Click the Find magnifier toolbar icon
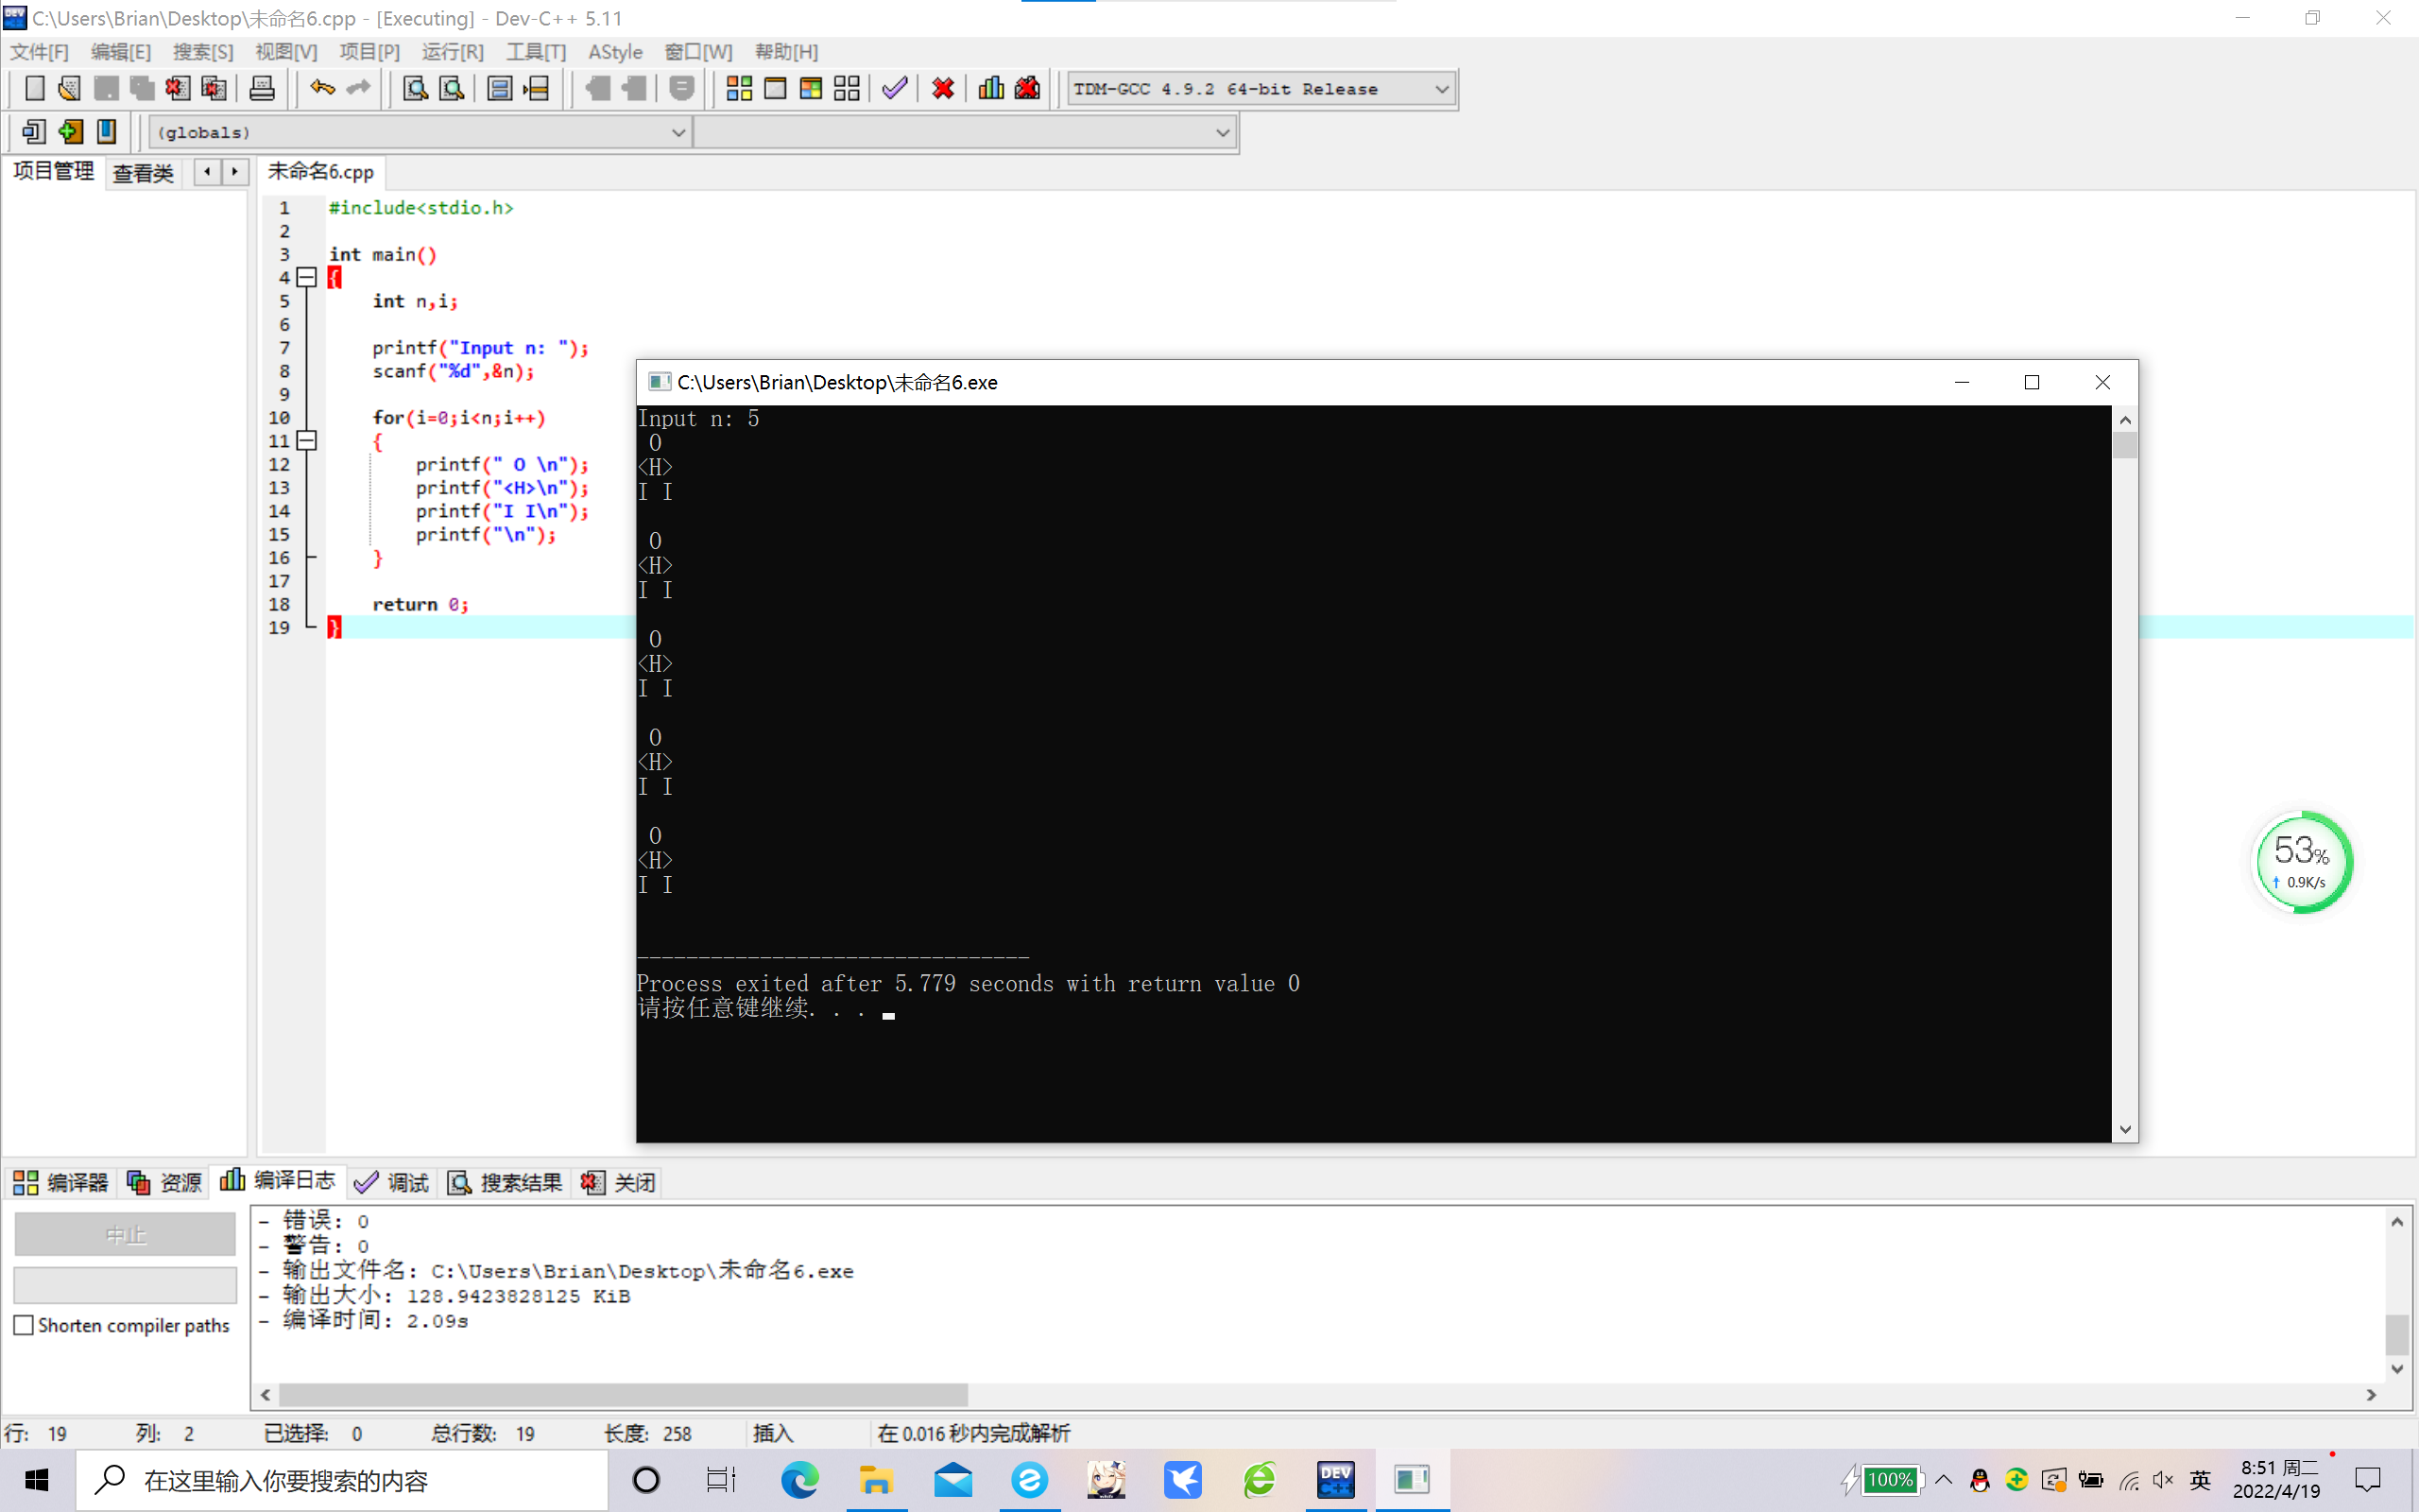2419x1512 pixels. point(415,89)
